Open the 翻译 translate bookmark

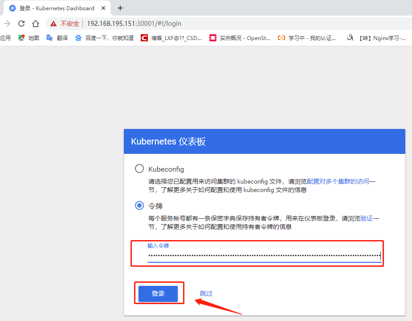tap(57, 38)
